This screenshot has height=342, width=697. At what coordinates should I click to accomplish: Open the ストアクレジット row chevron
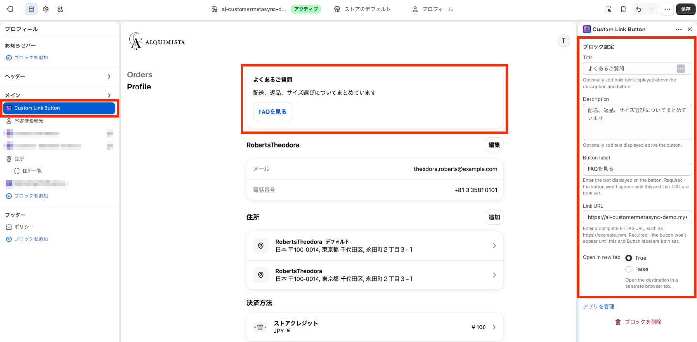point(494,327)
